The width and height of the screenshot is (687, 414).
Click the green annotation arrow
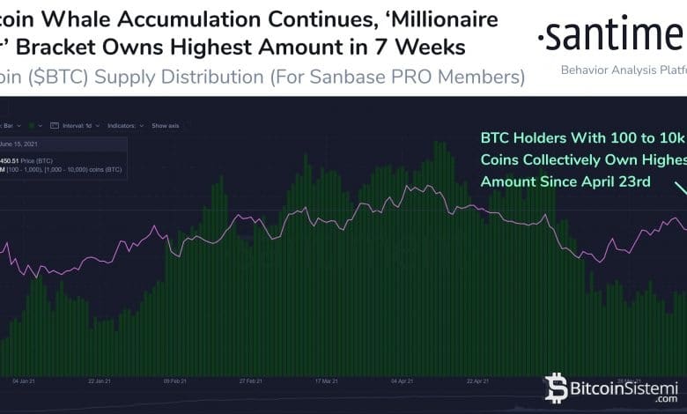tap(680, 190)
